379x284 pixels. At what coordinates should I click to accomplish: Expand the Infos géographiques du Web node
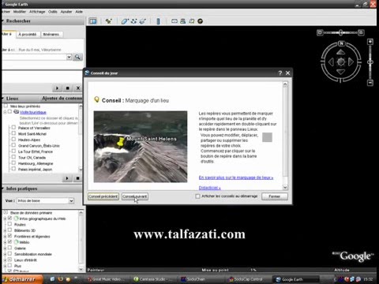tap(5, 219)
